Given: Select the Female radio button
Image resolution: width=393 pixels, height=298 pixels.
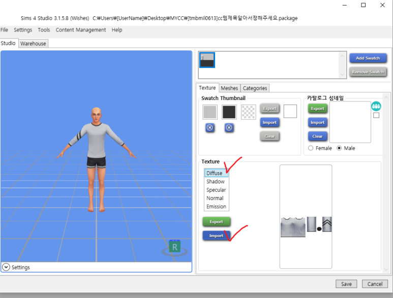Looking at the screenshot, I should (311, 148).
